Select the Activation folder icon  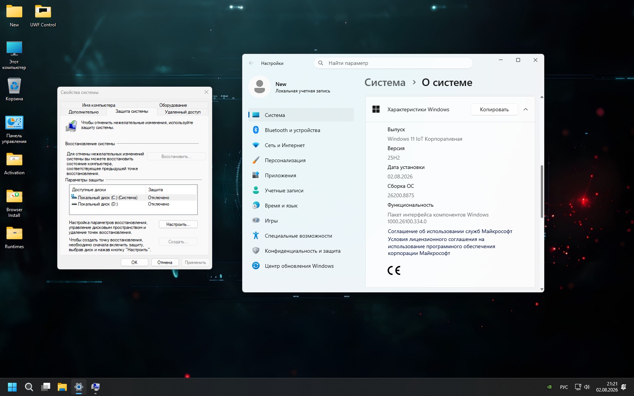[x=14, y=163]
